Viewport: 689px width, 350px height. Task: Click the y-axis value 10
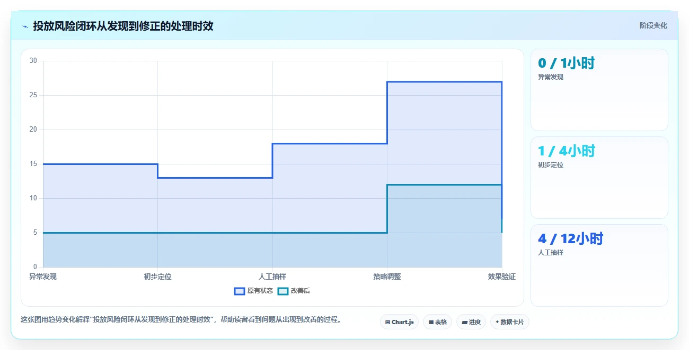[33, 198]
